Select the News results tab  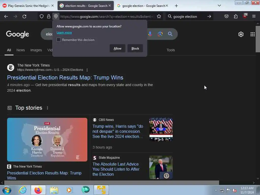click(21, 50)
